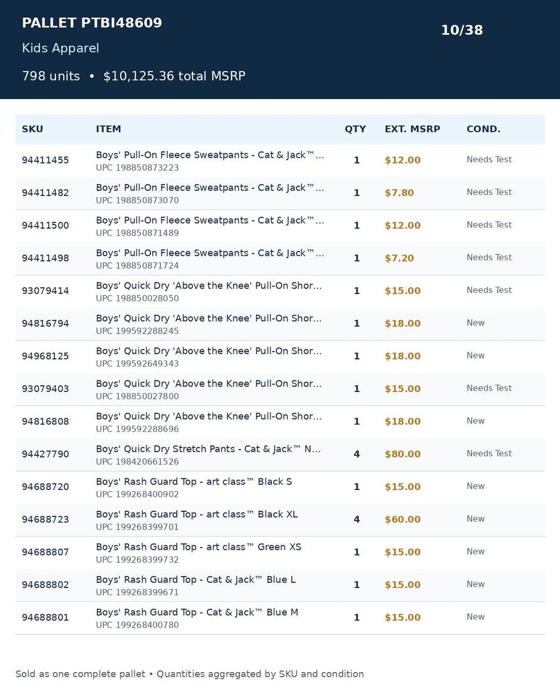Select SKU 94411455 row
This screenshot has width=560, height=700.
point(280,161)
